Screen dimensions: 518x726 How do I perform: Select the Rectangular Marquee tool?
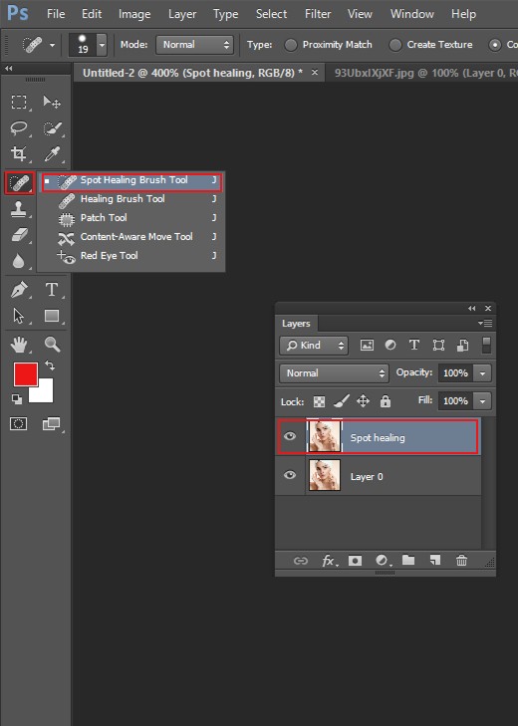click(19, 102)
